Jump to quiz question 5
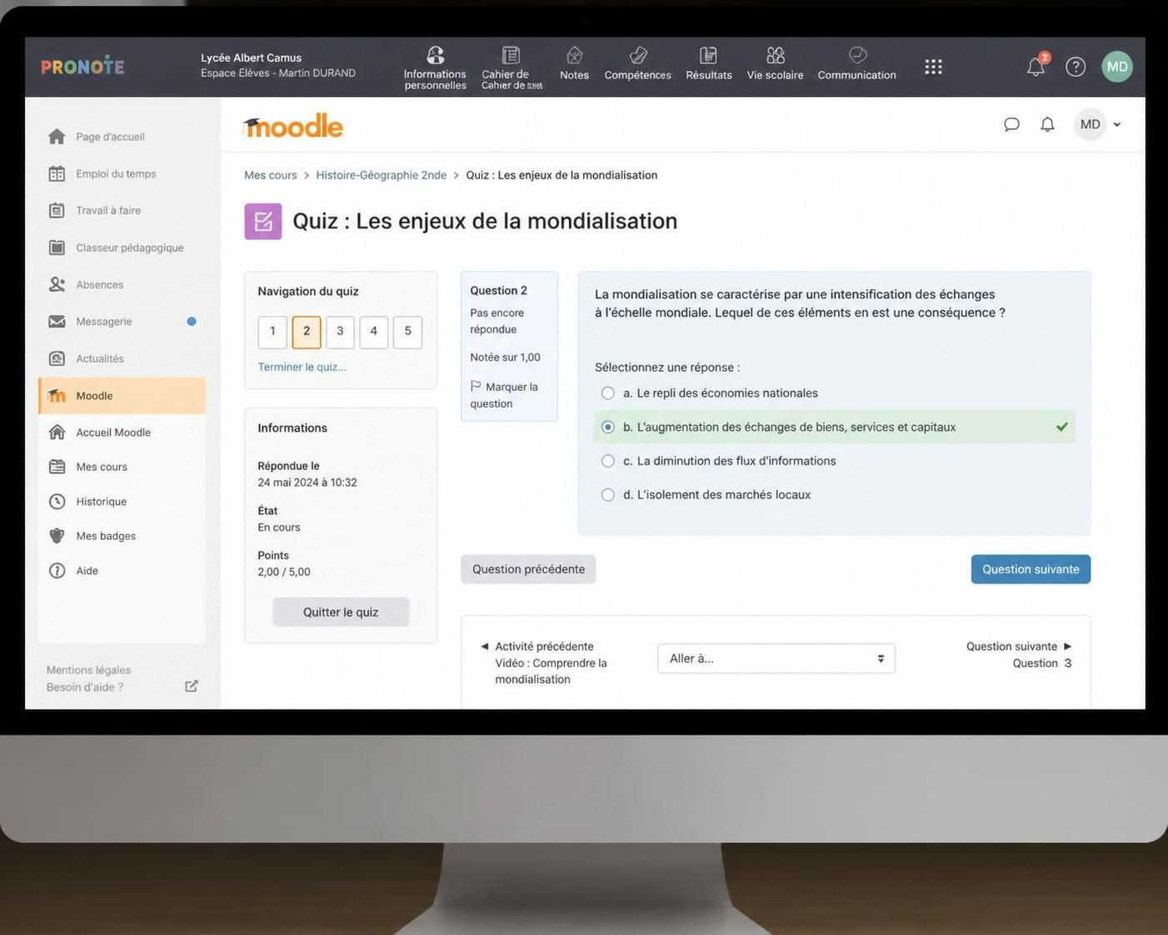The image size is (1168, 935). 407,332
